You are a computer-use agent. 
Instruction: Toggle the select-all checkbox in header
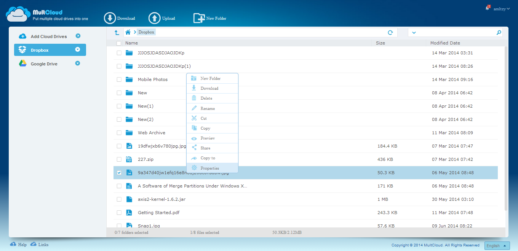click(x=119, y=43)
